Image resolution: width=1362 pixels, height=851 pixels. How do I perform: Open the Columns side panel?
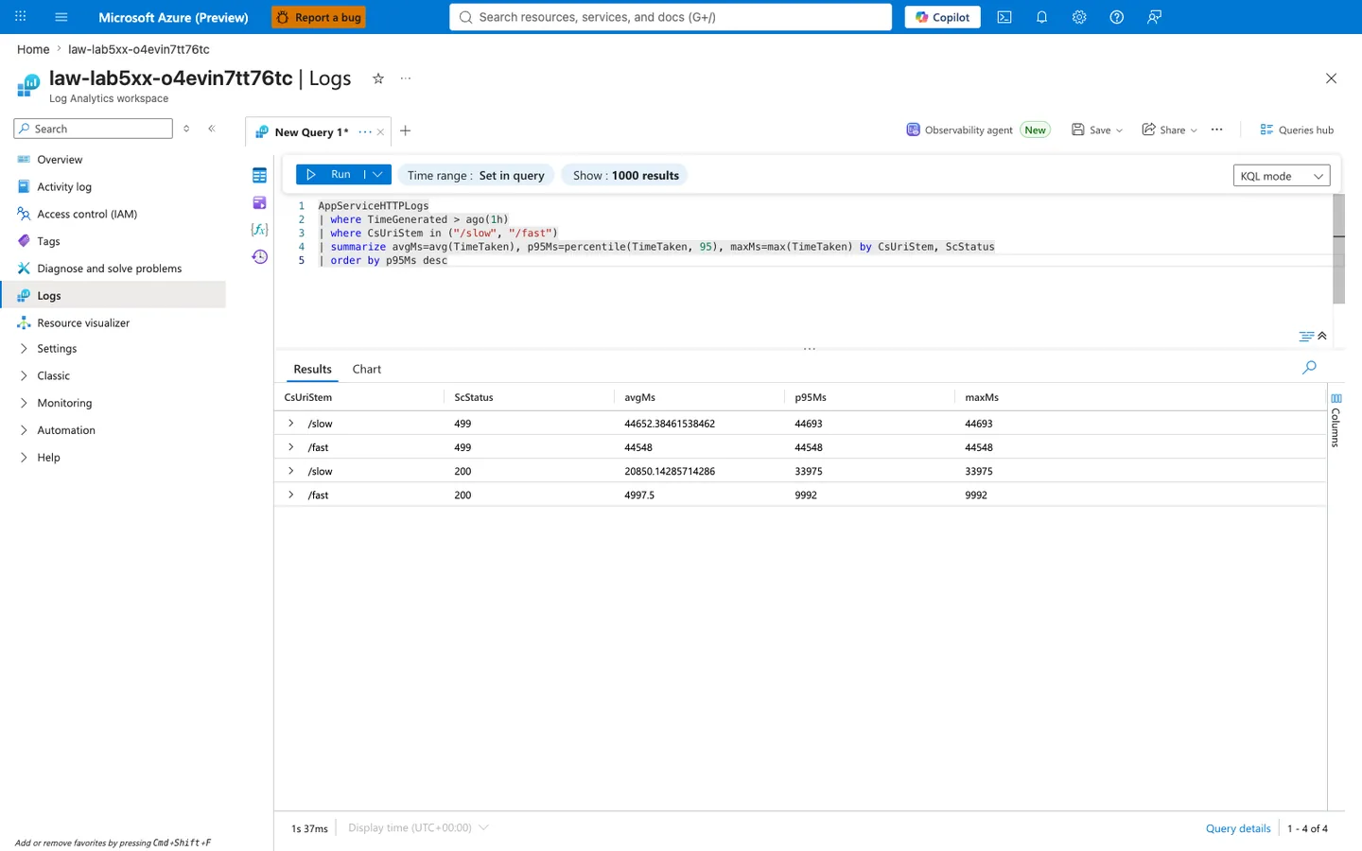(1336, 419)
